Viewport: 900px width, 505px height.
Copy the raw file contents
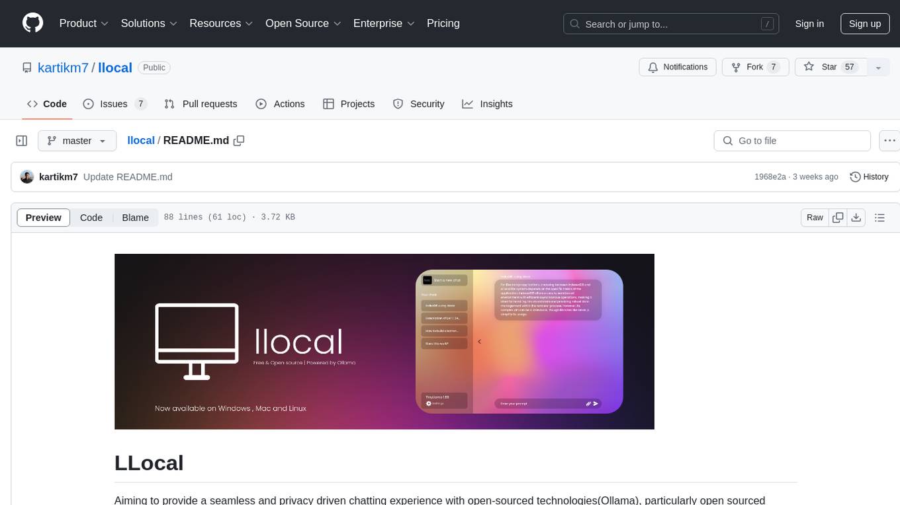click(x=838, y=217)
